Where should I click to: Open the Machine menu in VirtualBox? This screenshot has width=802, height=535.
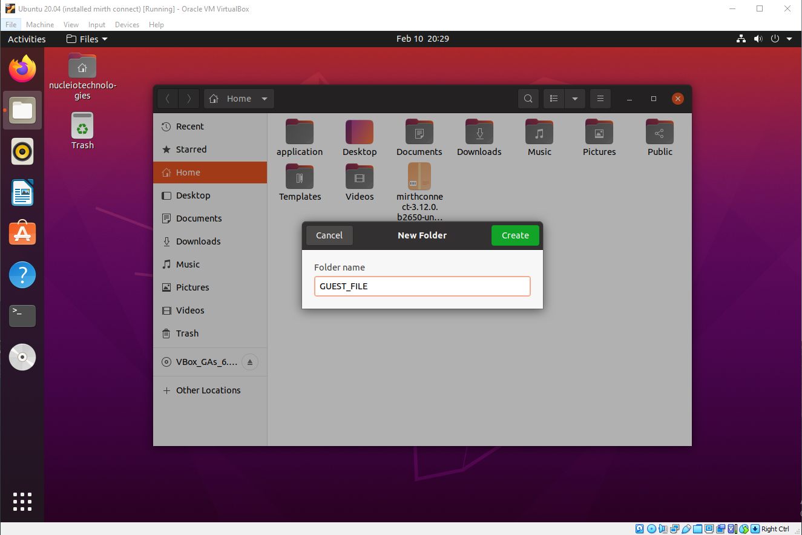[x=40, y=25]
